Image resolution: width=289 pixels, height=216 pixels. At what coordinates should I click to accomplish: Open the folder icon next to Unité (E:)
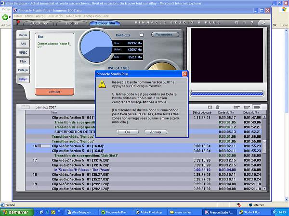tap(141, 35)
